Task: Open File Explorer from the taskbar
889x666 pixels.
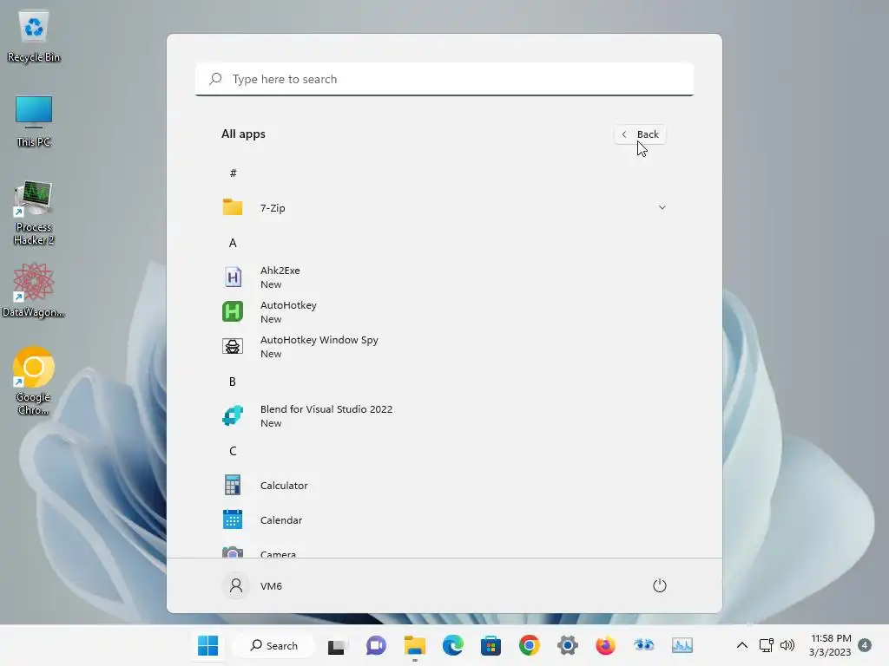Action: coord(414,645)
